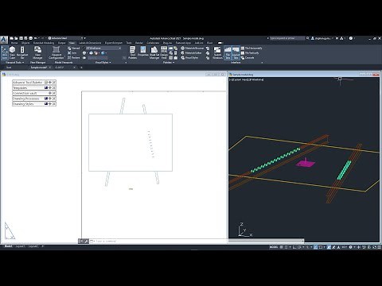Select the Templates palette row
The image size is (382, 286).
pos(34,87)
